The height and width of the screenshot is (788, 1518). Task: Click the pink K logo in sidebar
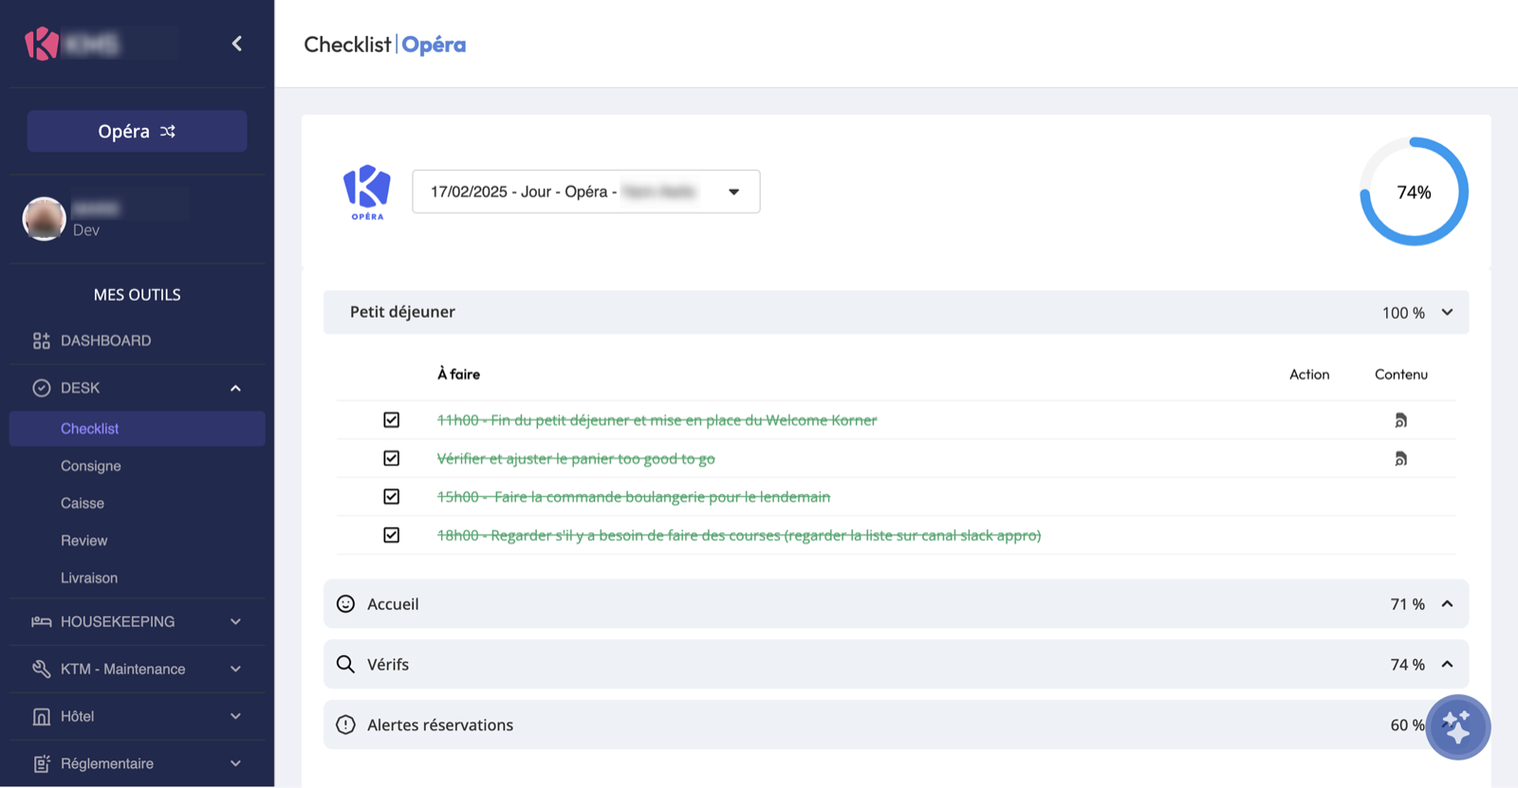pyautogui.click(x=42, y=44)
